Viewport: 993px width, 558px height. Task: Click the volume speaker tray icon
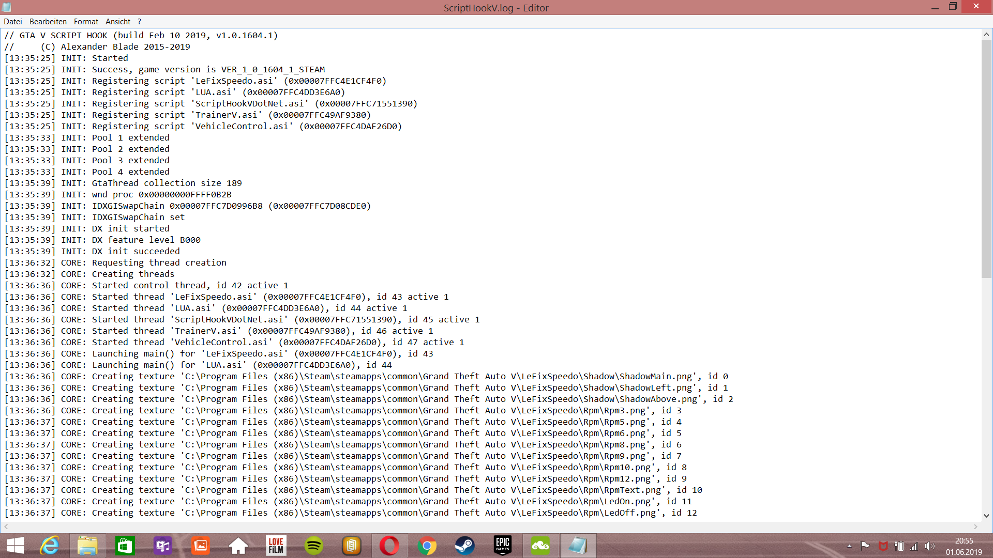pos(930,546)
